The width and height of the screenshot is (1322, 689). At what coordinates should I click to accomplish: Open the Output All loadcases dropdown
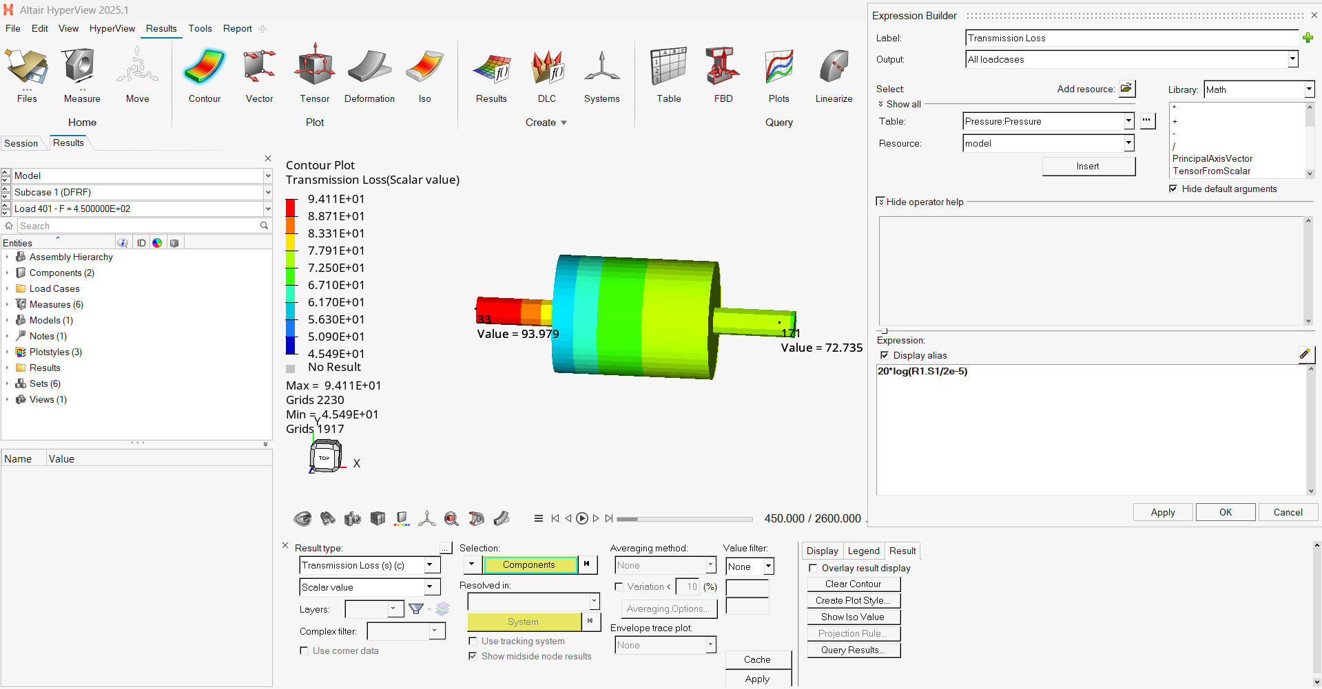[x=1293, y=59]
